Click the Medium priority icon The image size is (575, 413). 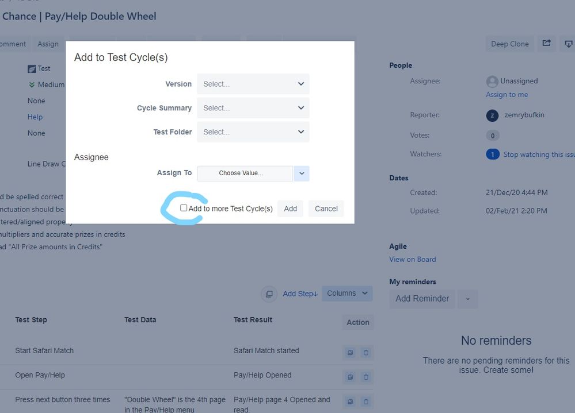(x=32, y=85)
